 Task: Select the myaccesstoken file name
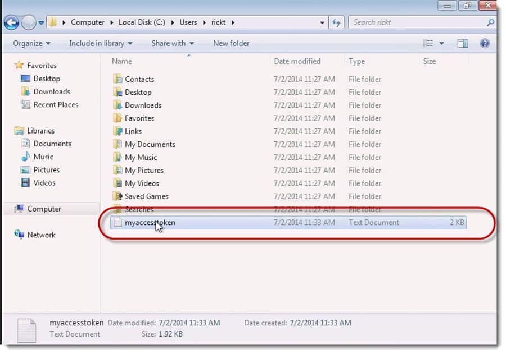(x=150, y=223)
